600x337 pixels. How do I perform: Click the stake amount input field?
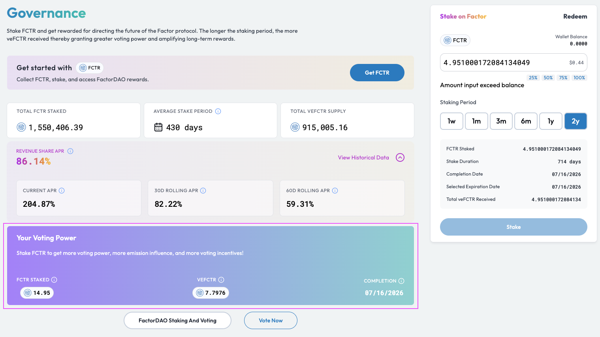tap(502, 63)
